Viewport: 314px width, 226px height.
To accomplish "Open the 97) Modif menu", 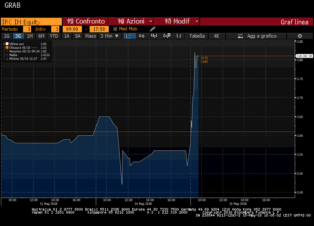I will click(177, 21).
